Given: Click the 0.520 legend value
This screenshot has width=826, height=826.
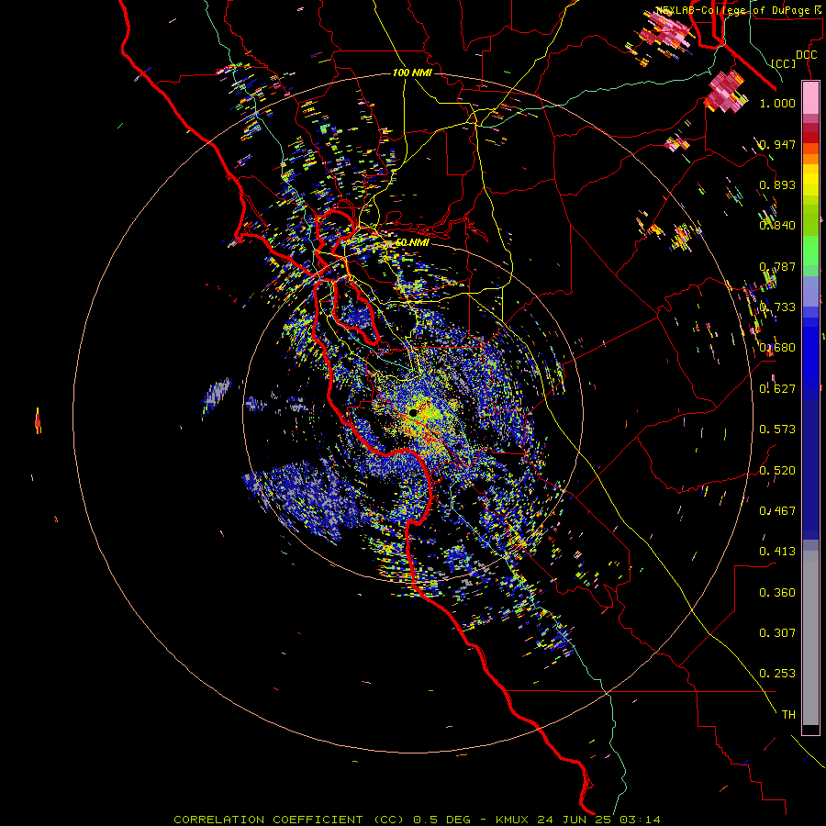Looking at the screenshot, I should 777,471.
